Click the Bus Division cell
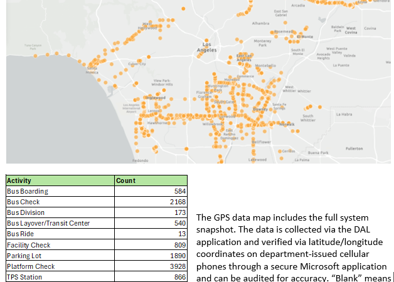This screenshot has width=394, height=282. [60, 212]
